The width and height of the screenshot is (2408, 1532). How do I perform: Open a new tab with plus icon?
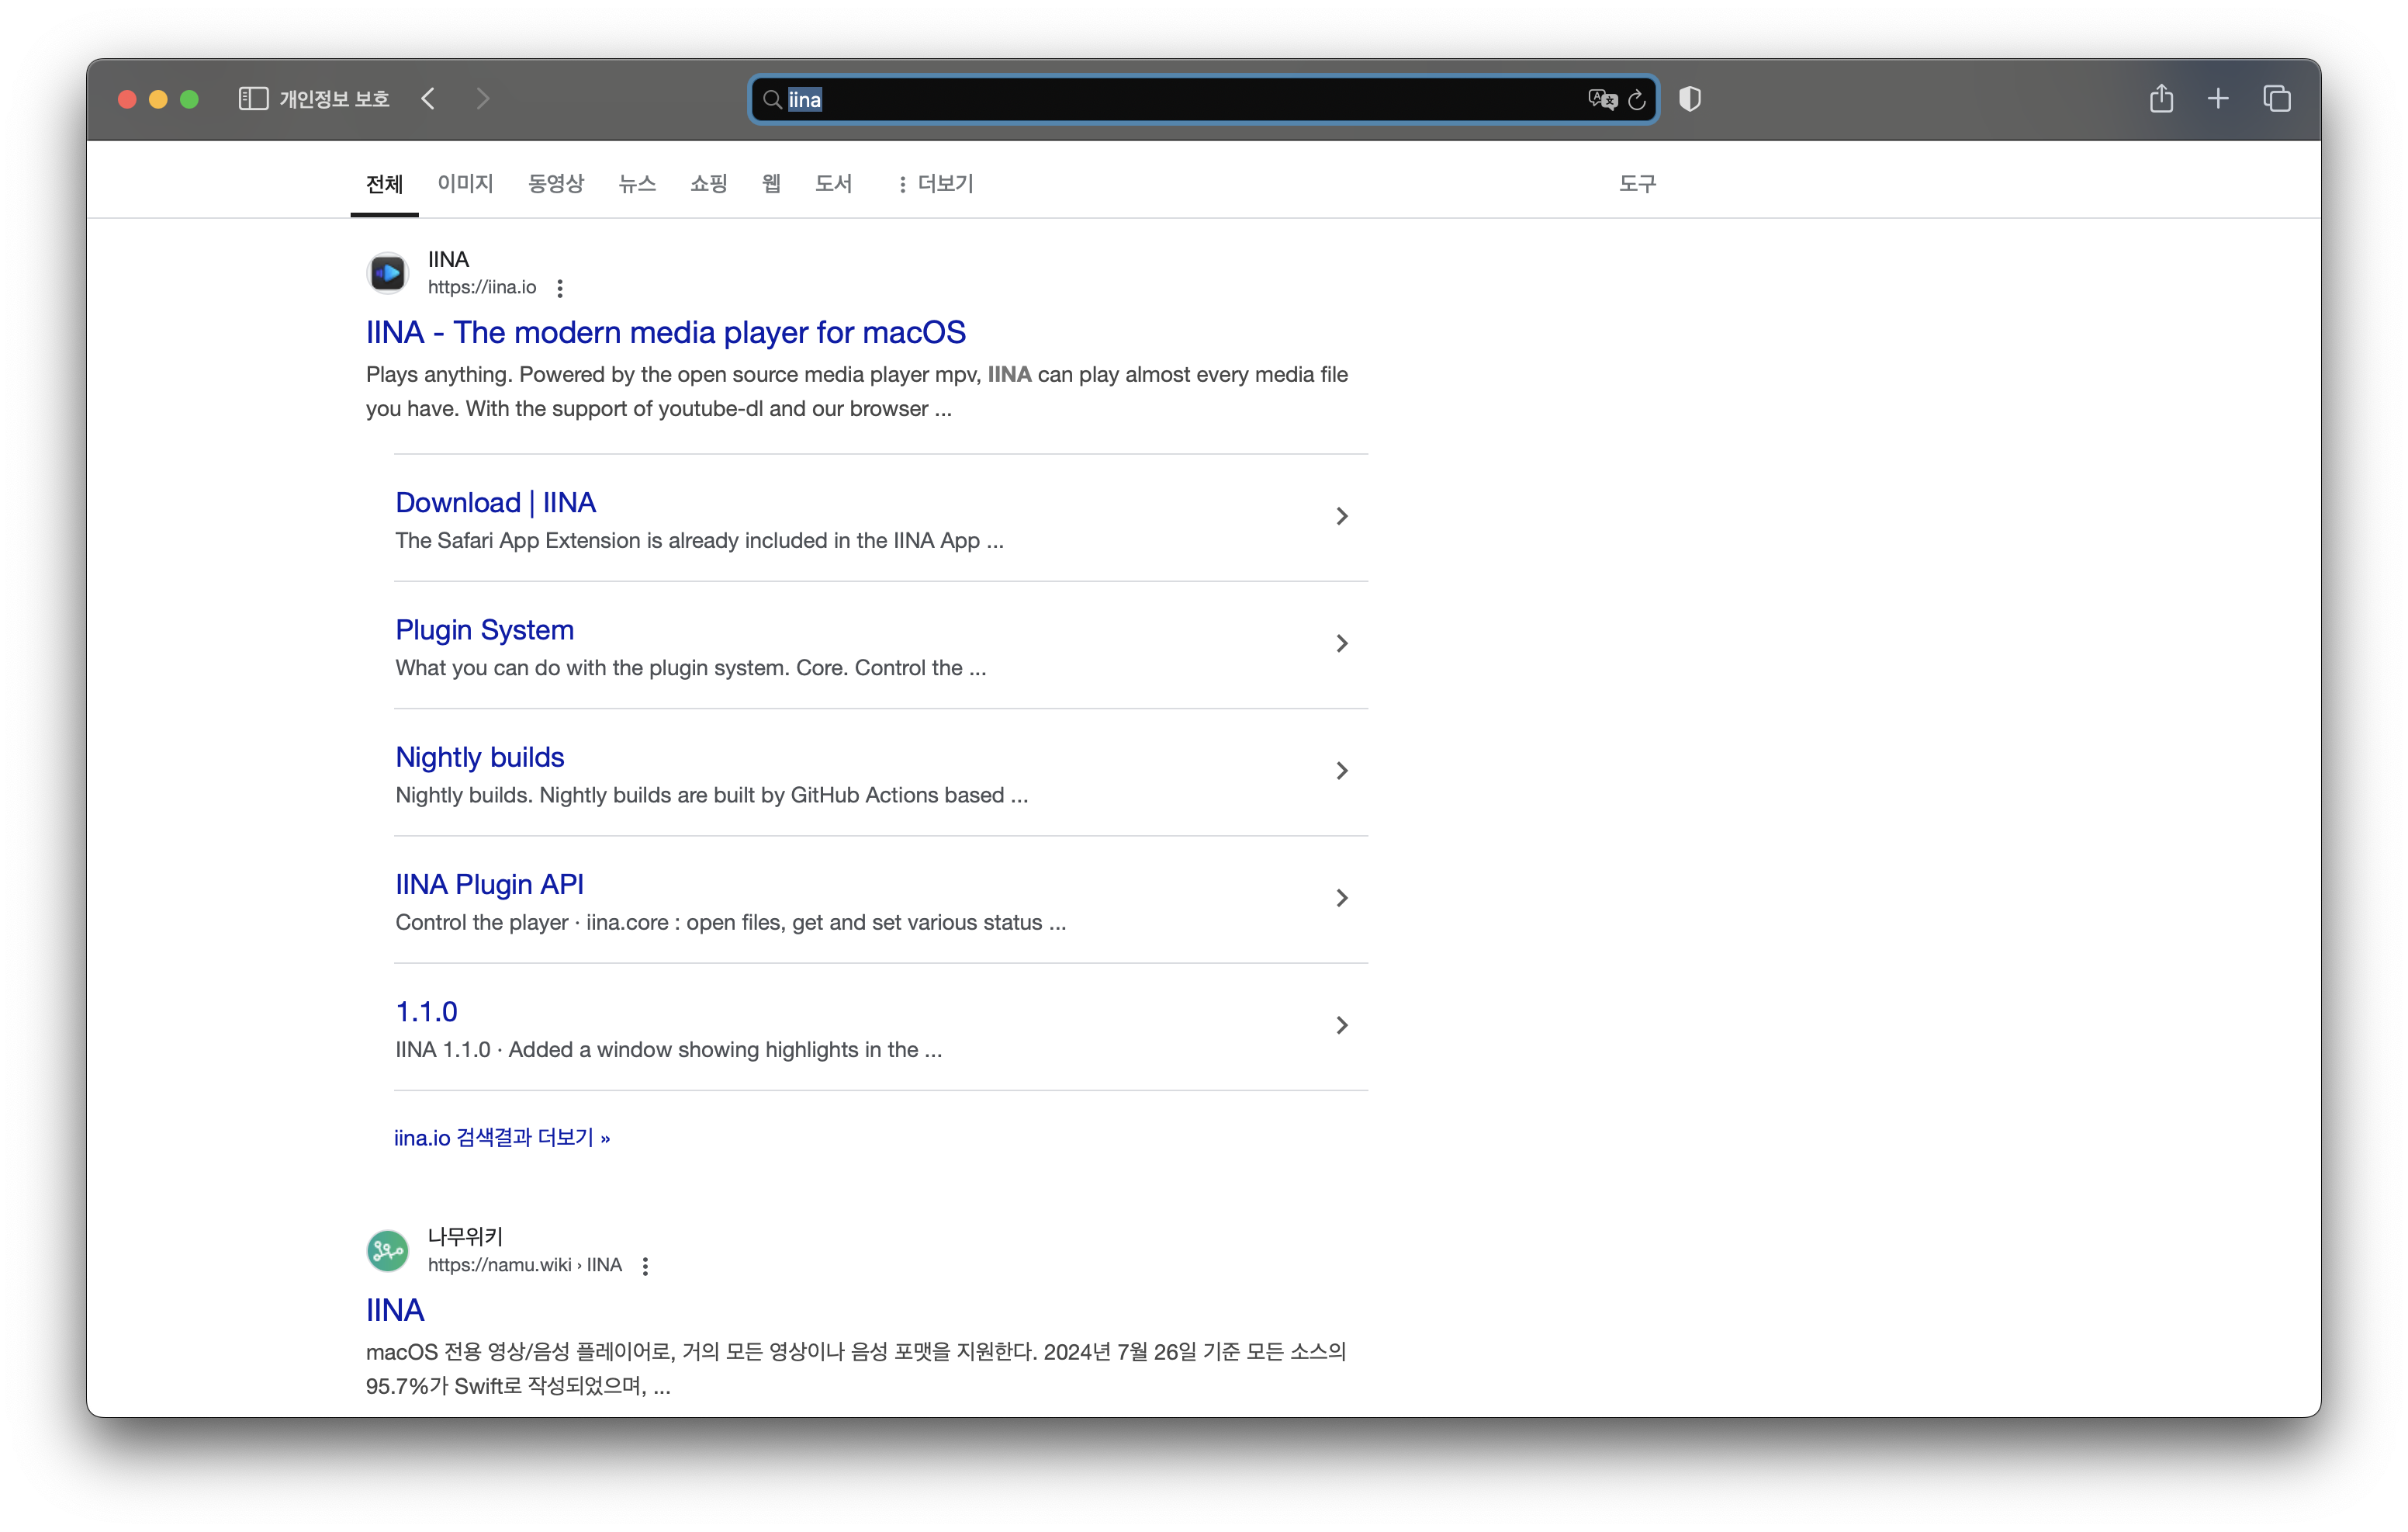point(2218,98)
